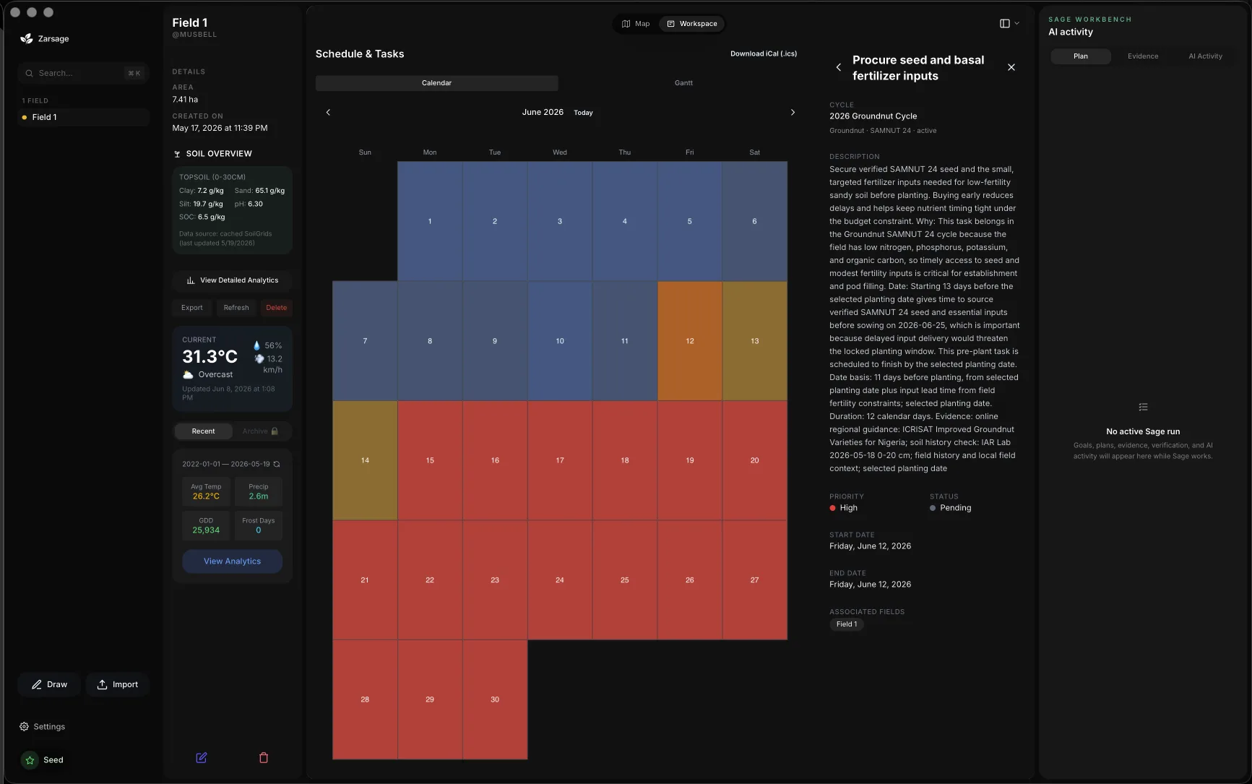Go to previous month chevron
1252x784 pixels.
tap(328, 113)
